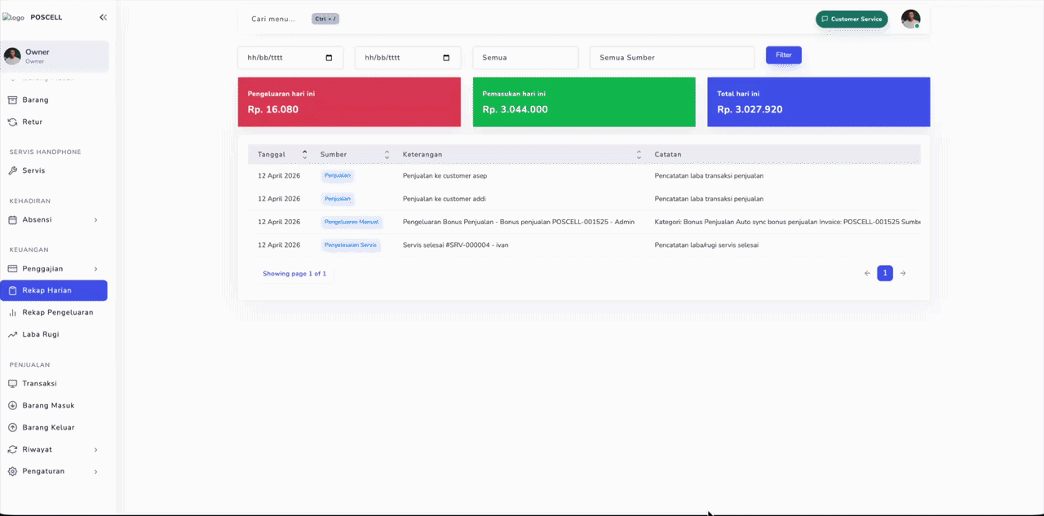Click the second hh/bb/tttt date input
This screenshot has width=1044, height=516.
pos(408,58)
